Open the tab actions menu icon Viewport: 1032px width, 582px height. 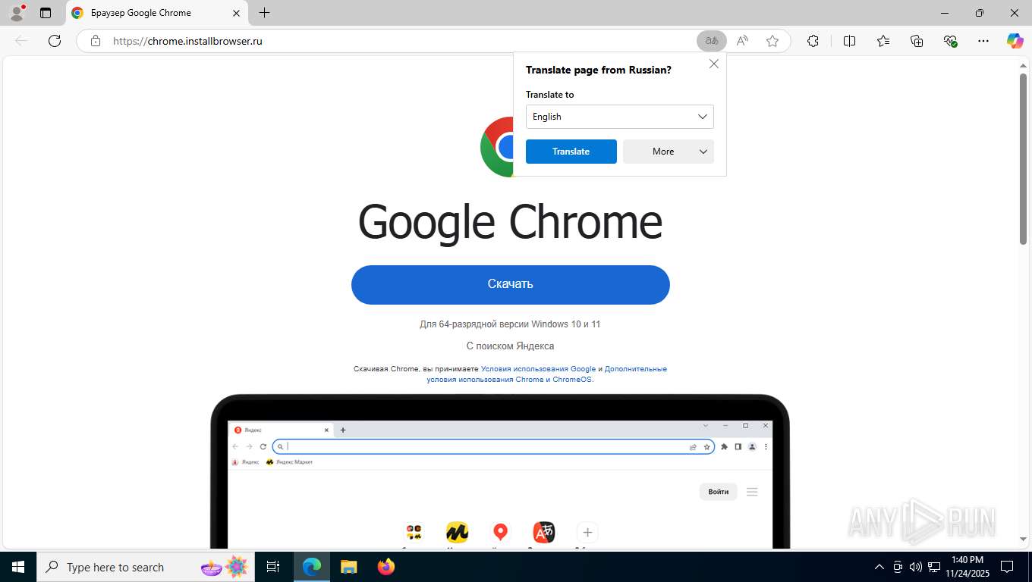point(46,13)
